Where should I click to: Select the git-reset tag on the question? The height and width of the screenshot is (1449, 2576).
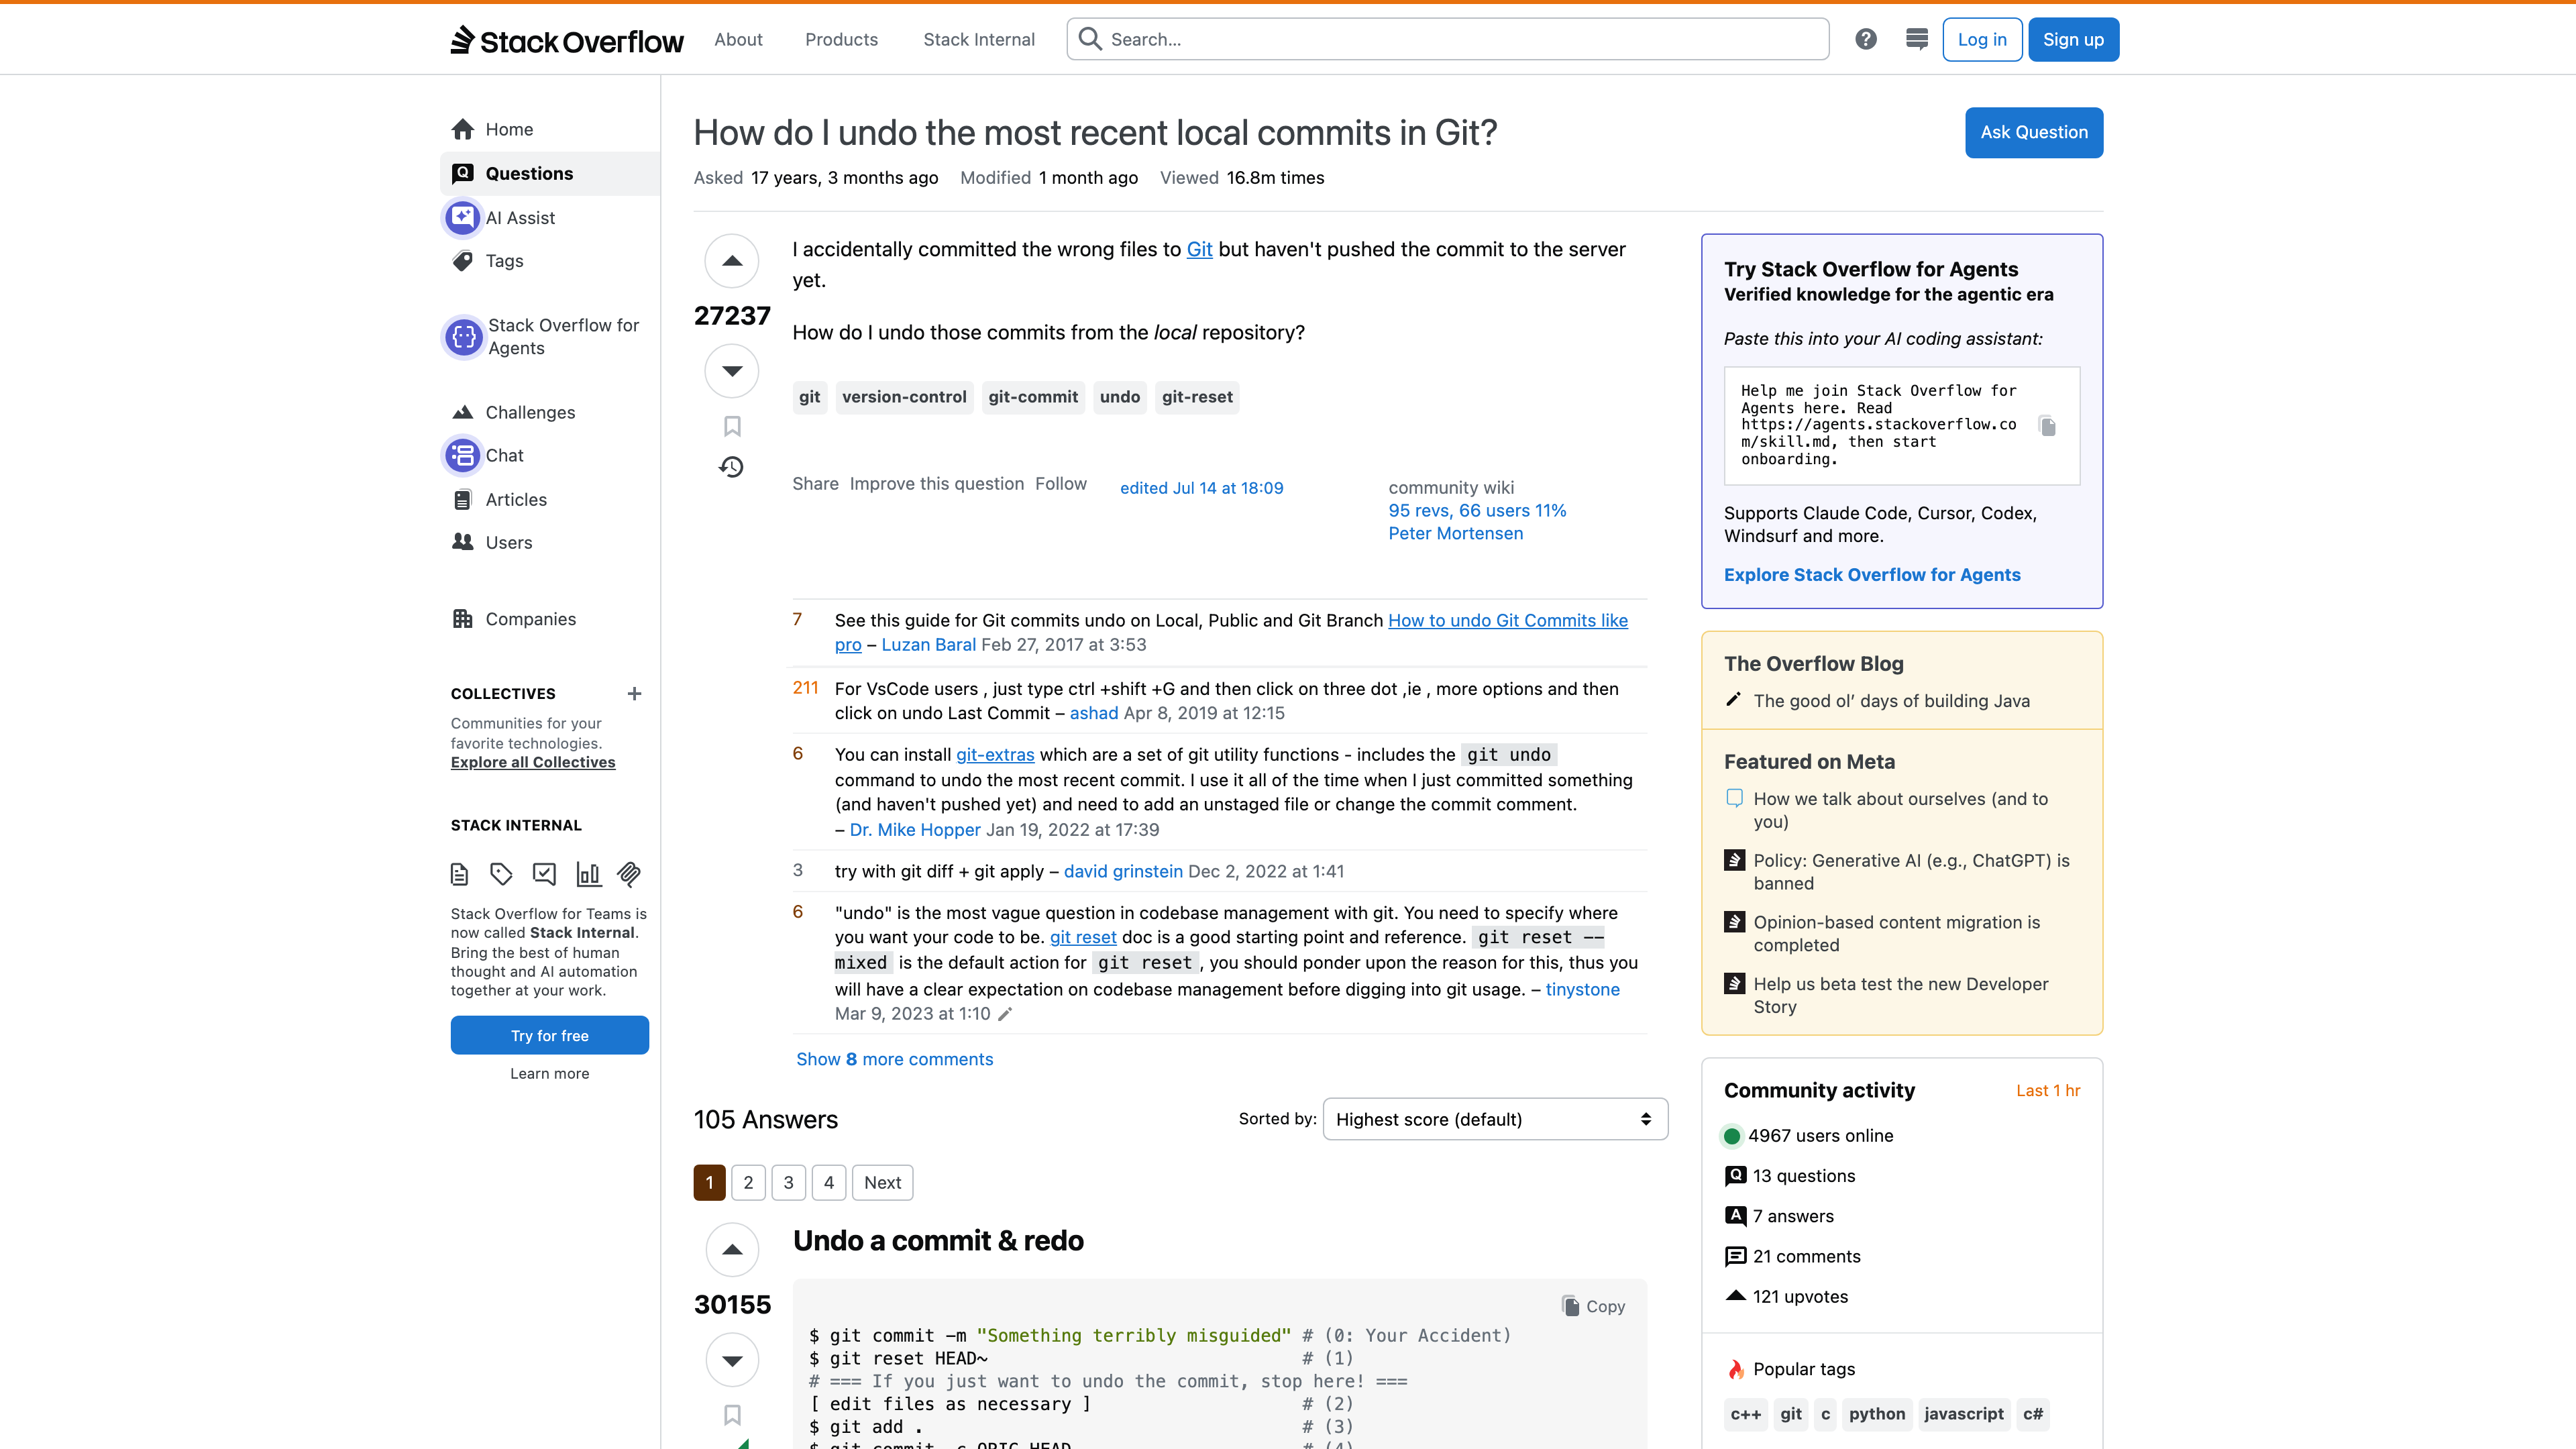coord(1197,397)
